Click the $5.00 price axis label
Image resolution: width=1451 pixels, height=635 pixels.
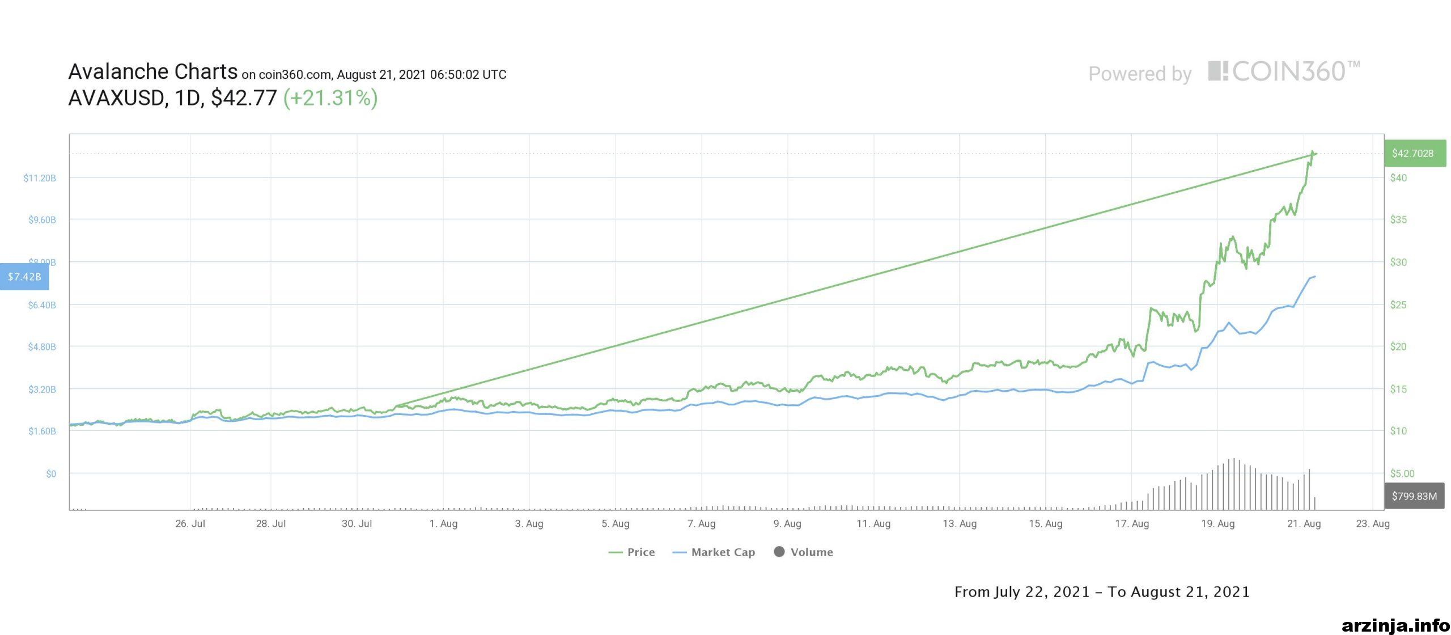click(1403, 474)
